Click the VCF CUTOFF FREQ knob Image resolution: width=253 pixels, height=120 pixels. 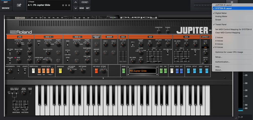click(x=140, y=45)
